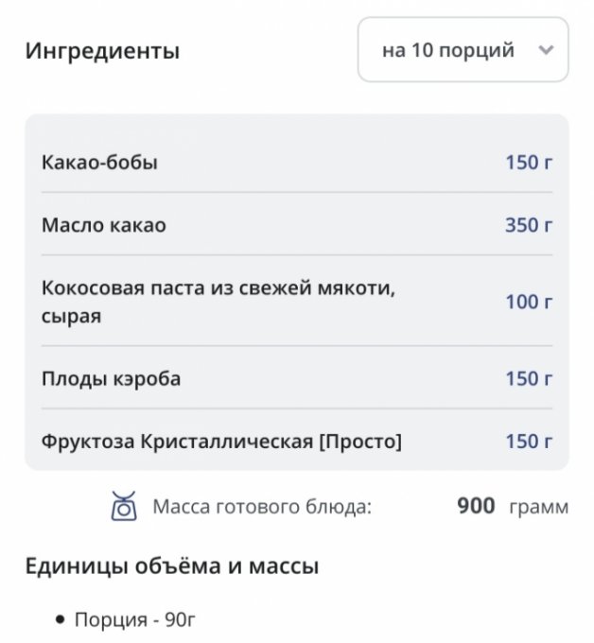Open the Масло какао ingredient
Screen dimensions: 594x643
(x=104, y=225)
